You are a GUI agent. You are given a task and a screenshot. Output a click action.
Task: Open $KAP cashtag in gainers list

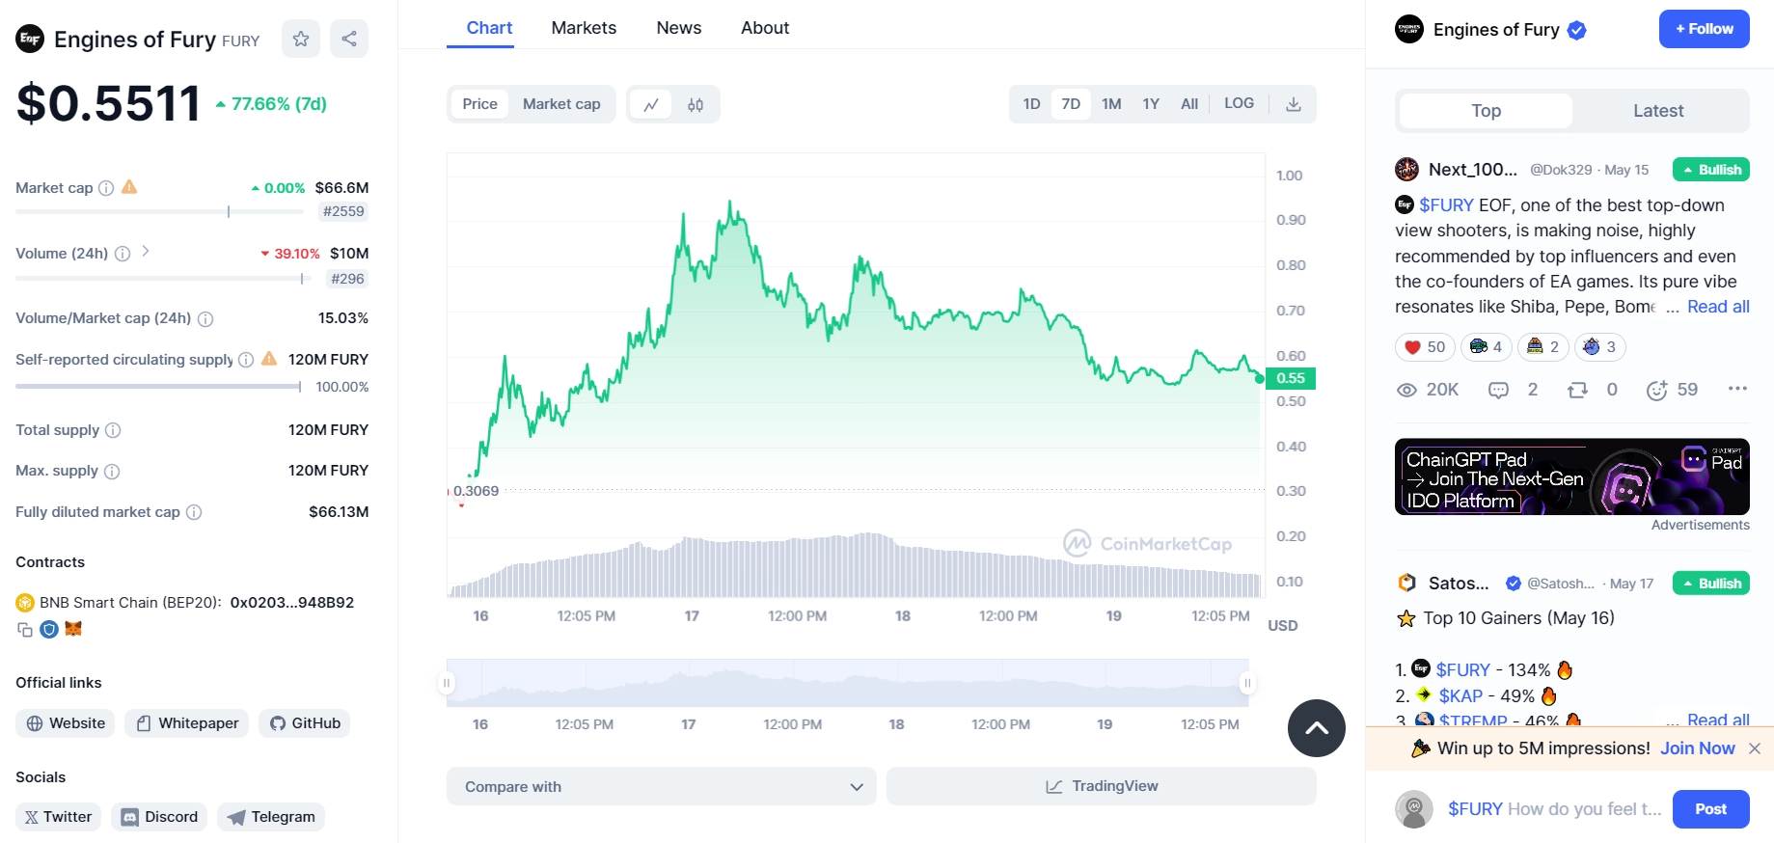tap(1460, 695)
